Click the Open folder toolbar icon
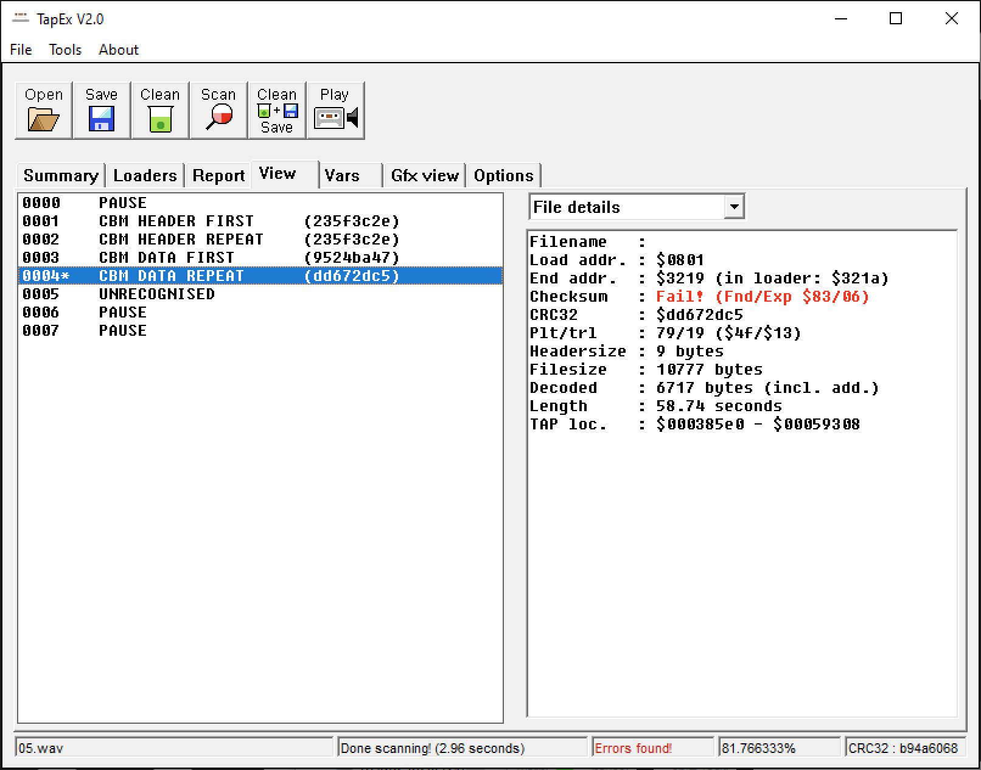The height and width of the screenshot is (770, 981). [x=43, y=119]
